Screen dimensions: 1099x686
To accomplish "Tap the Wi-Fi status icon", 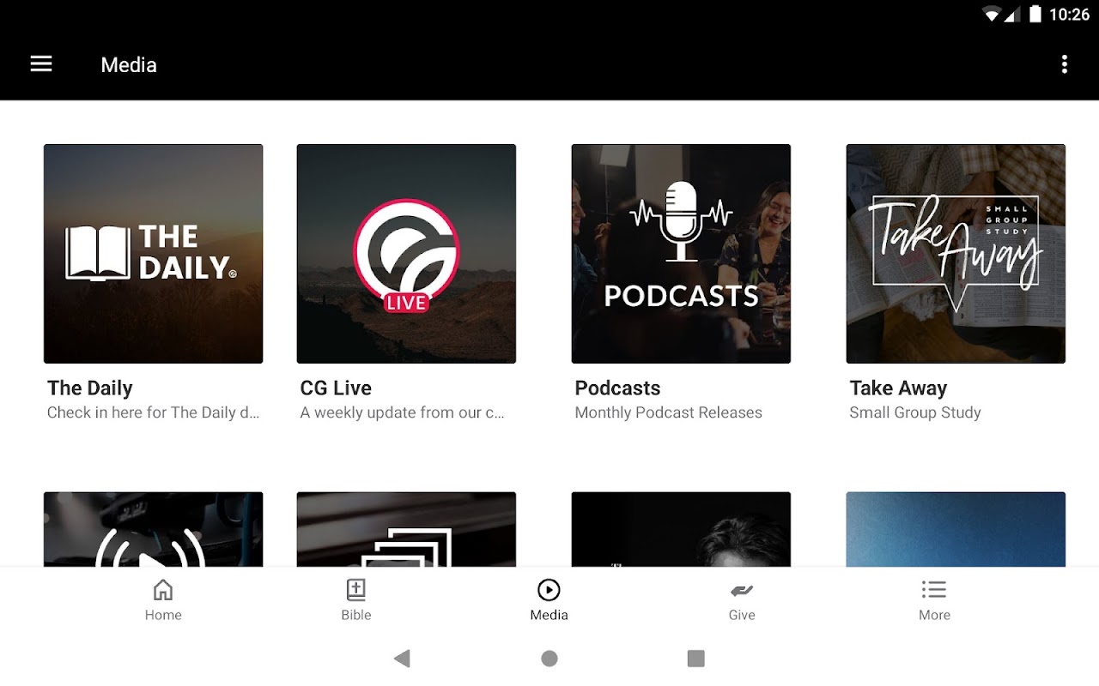I will 993,15.
